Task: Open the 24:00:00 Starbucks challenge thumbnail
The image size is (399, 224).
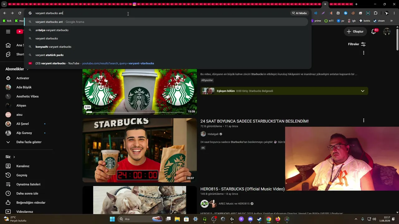Action: coord(140,150)
